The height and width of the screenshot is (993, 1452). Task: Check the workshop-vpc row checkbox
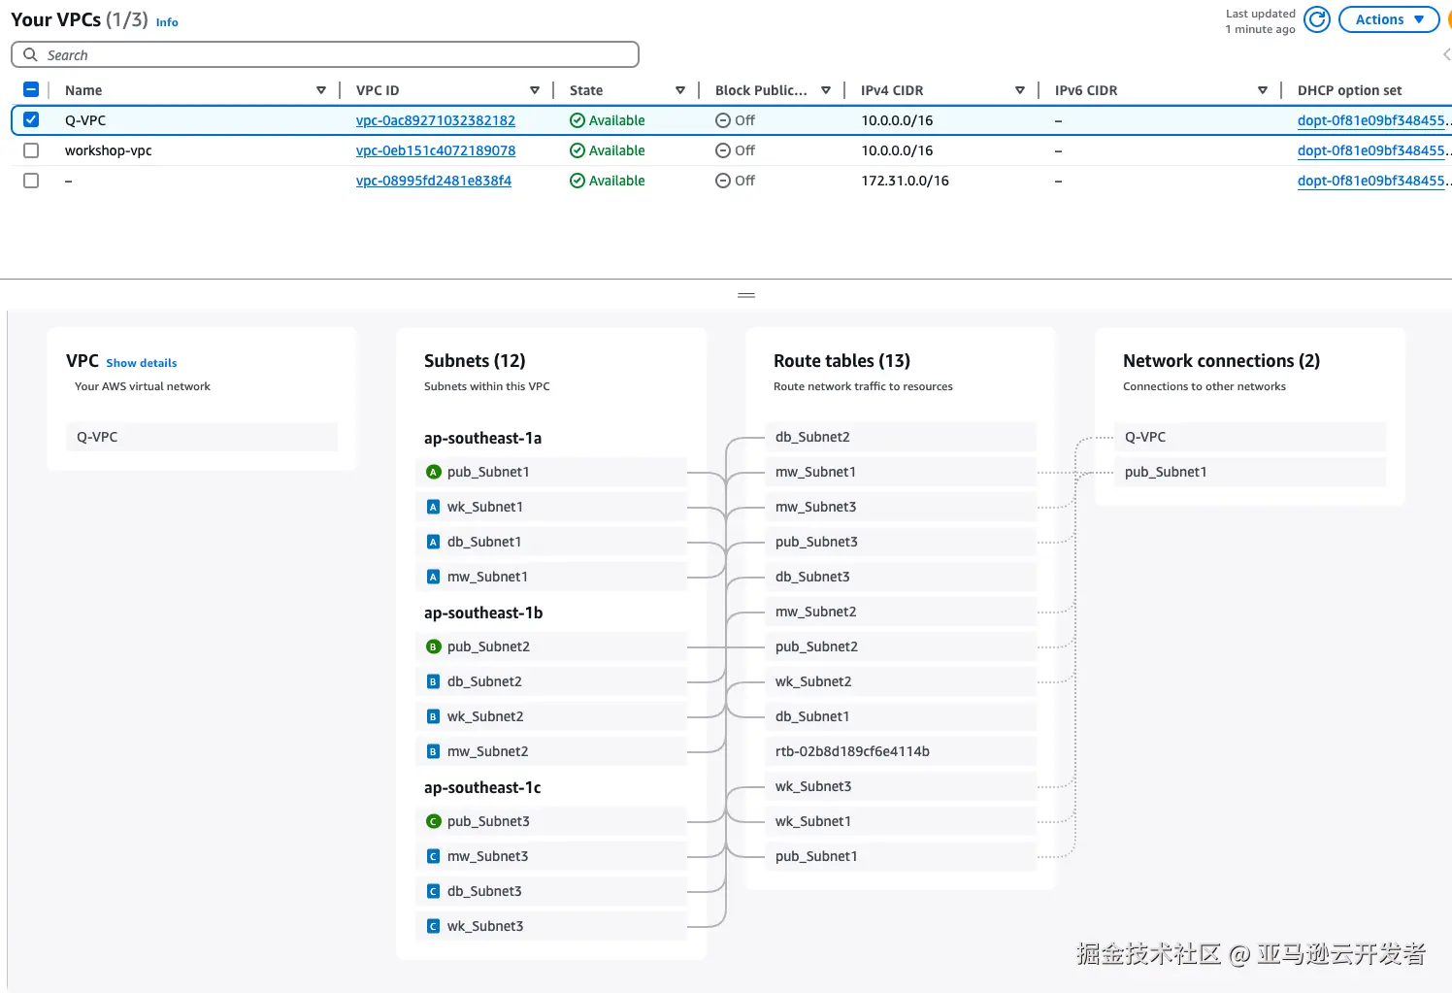(31, 150)
